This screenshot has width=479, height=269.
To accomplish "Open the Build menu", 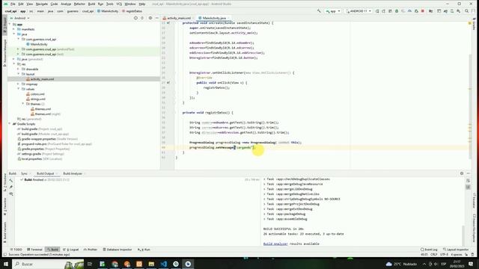I will click(91, 4).
